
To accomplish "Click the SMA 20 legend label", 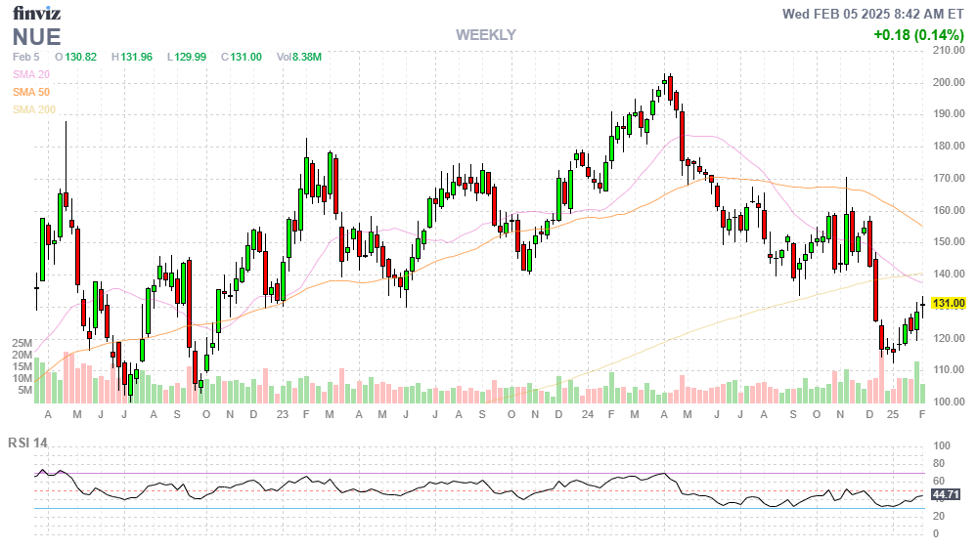I will (x=30, y=74).
